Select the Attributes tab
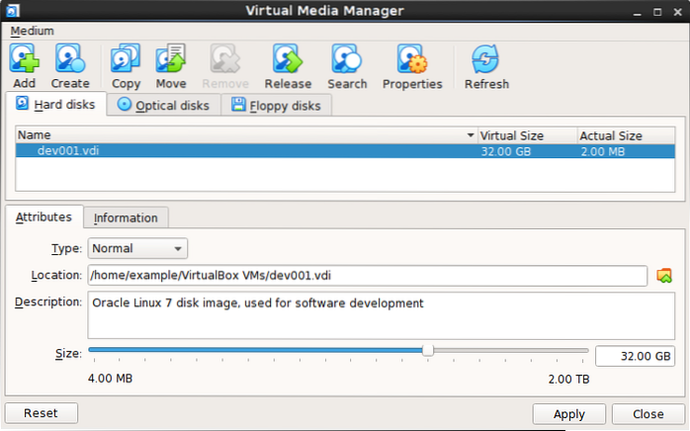Image resolution: width=690 pixels, height=431 pixels. 43,217
